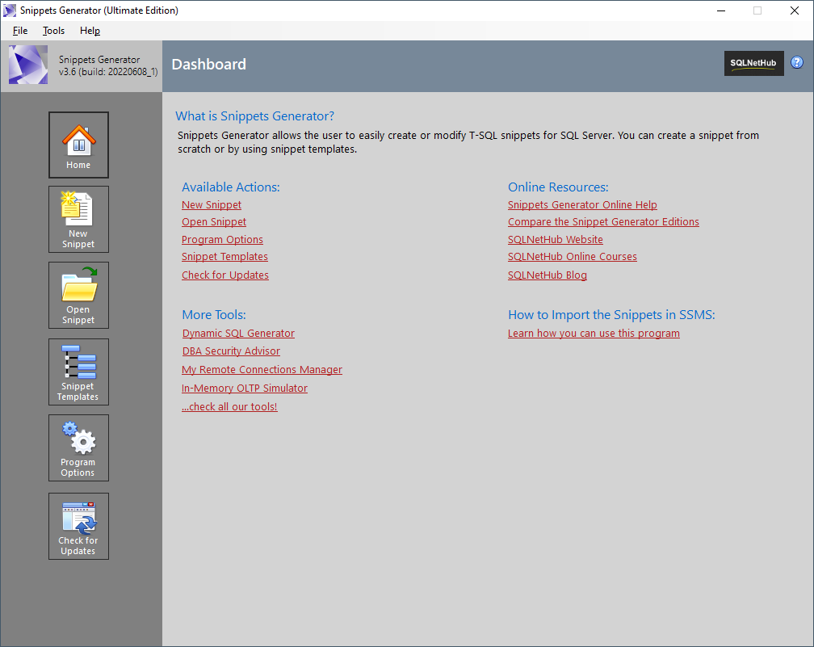814x647 pixels.
Task: Open My Remote Connections Manager link
Action: (262, 370)
